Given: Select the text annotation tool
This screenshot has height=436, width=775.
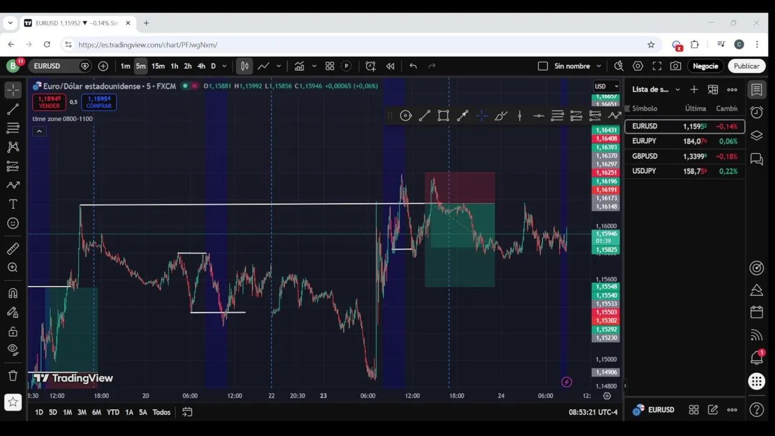Looking at the screenshot, I should 13,204.
